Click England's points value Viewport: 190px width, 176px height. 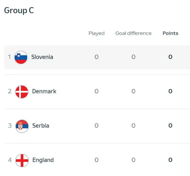[x=170, y=160]
